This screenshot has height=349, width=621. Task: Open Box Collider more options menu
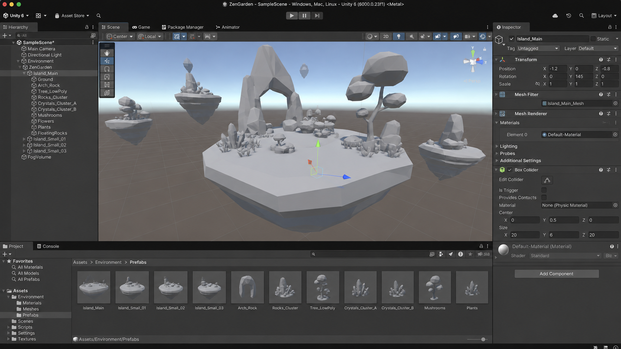616,170
